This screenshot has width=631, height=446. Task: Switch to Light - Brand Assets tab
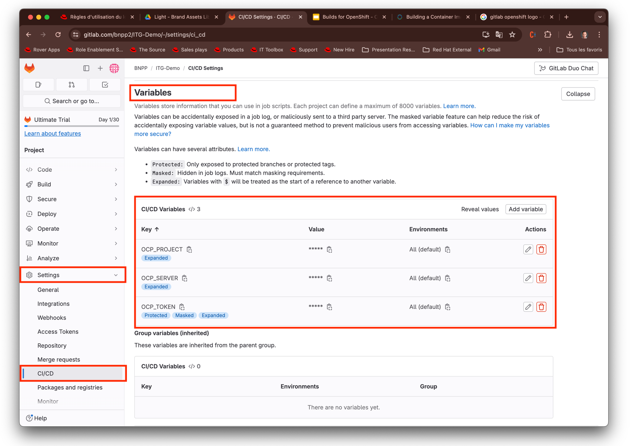click(181, 17)
